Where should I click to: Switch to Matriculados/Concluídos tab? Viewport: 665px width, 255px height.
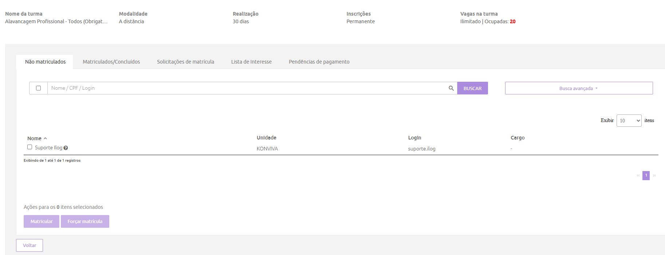click(111, 62)
